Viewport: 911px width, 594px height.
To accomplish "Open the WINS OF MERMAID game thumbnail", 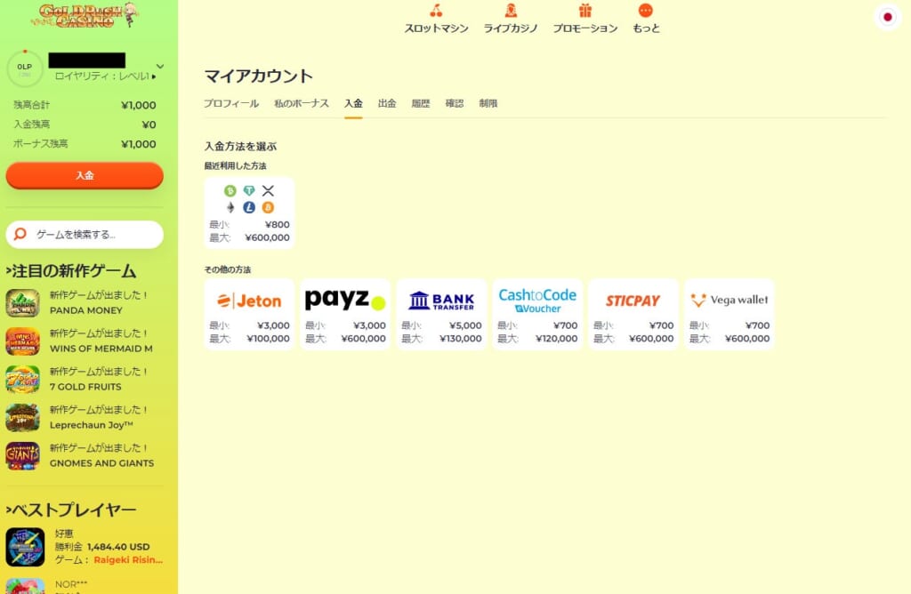I will (x=22, y=341).
